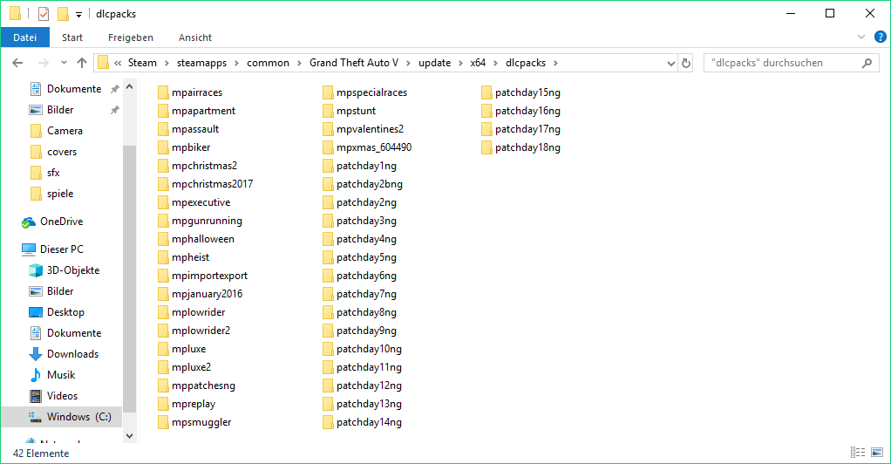Select the mpimportexport folder
This screenshot has height=464, width=891.
pos(210,276)
